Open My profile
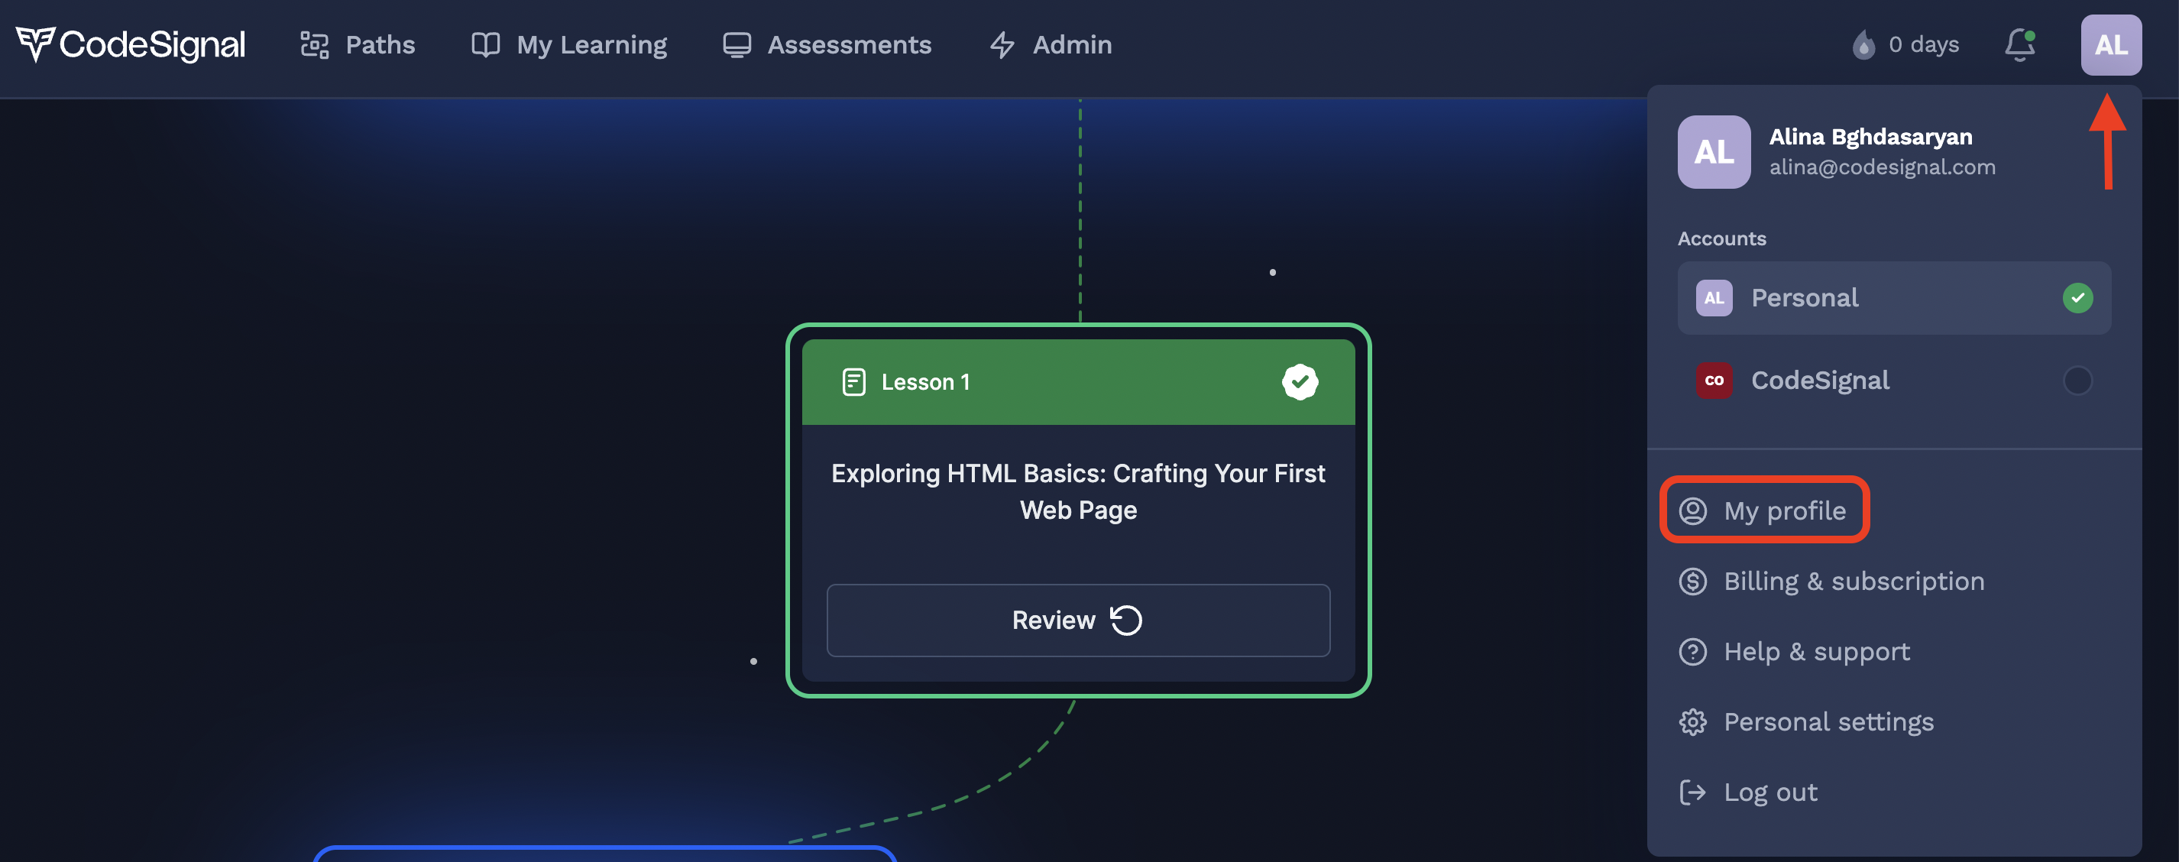 [1763, 510]
